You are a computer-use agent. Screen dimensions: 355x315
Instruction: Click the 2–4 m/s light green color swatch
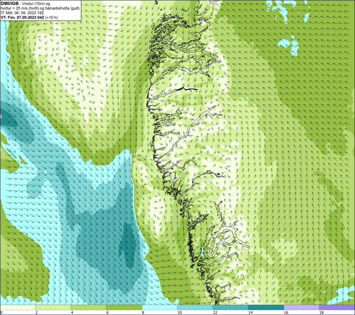[53, 307]
